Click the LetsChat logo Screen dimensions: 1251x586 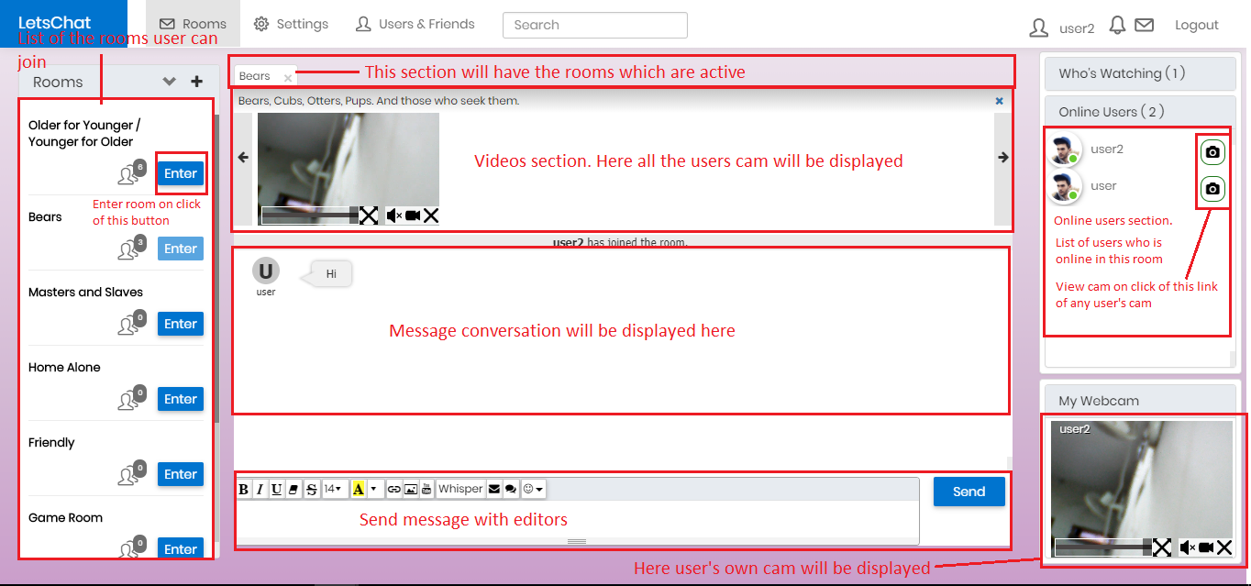[54, 23]
